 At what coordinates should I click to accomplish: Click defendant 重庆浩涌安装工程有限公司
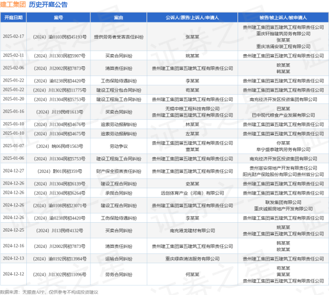tap(283, 47)
